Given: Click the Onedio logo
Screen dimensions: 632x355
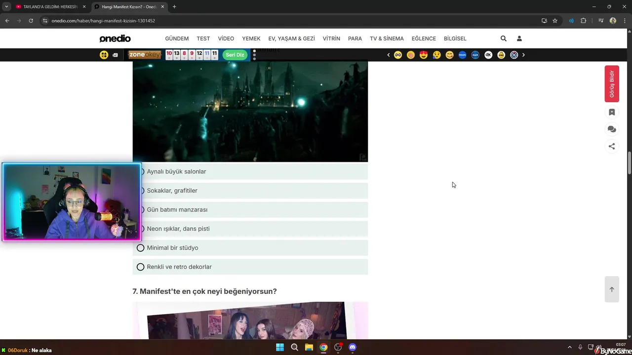Looking at the screenshot, I should [115, 38].
